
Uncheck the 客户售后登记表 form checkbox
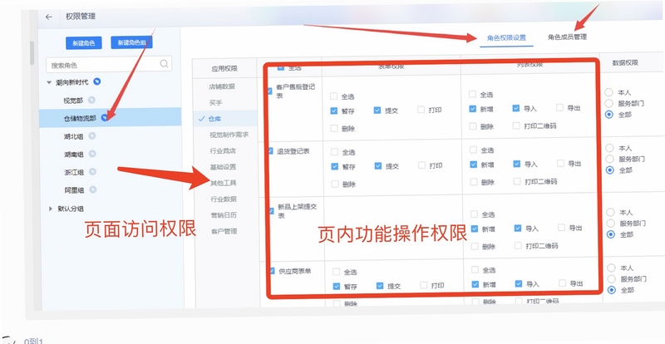269,91
